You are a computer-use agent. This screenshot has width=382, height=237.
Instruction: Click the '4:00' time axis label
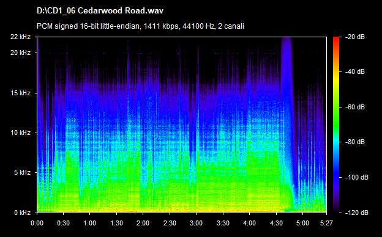250,223
